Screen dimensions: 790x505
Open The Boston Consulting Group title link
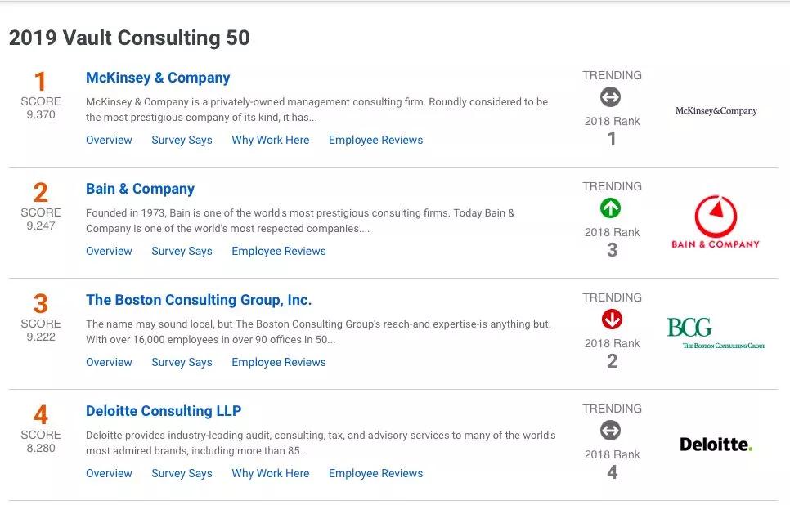point(199,300)
